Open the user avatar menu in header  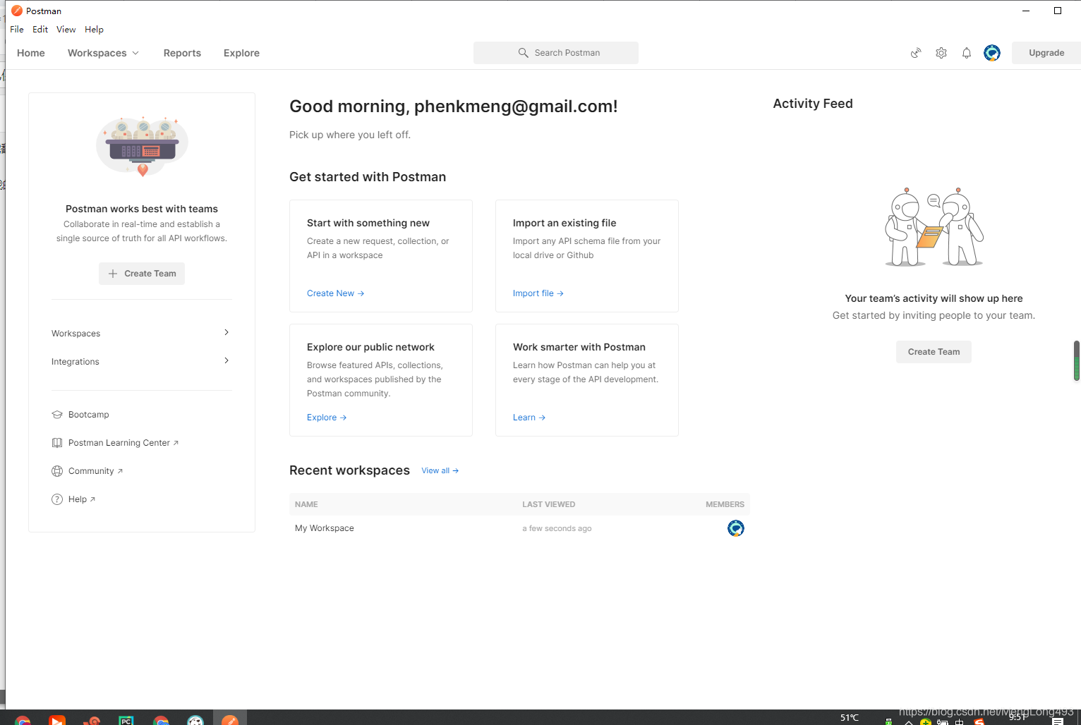(992, 53)
